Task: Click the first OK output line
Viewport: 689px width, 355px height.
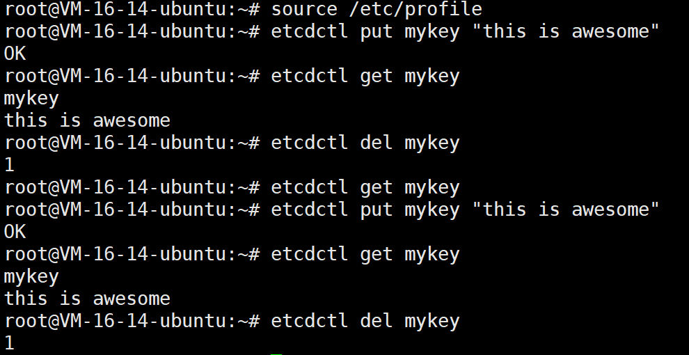Action: coord(15,54)
